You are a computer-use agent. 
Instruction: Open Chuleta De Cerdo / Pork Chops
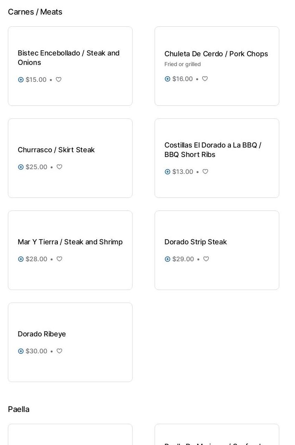pyautogui.click(x=216, y=54)
